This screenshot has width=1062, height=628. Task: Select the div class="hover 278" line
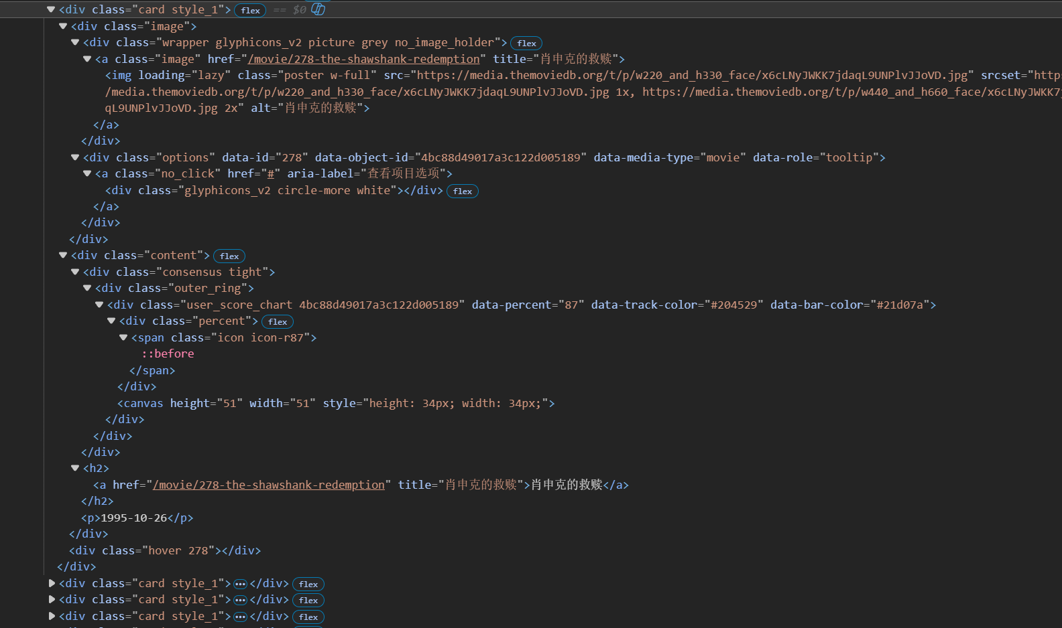pyautogui.click(x=165, y=550)
